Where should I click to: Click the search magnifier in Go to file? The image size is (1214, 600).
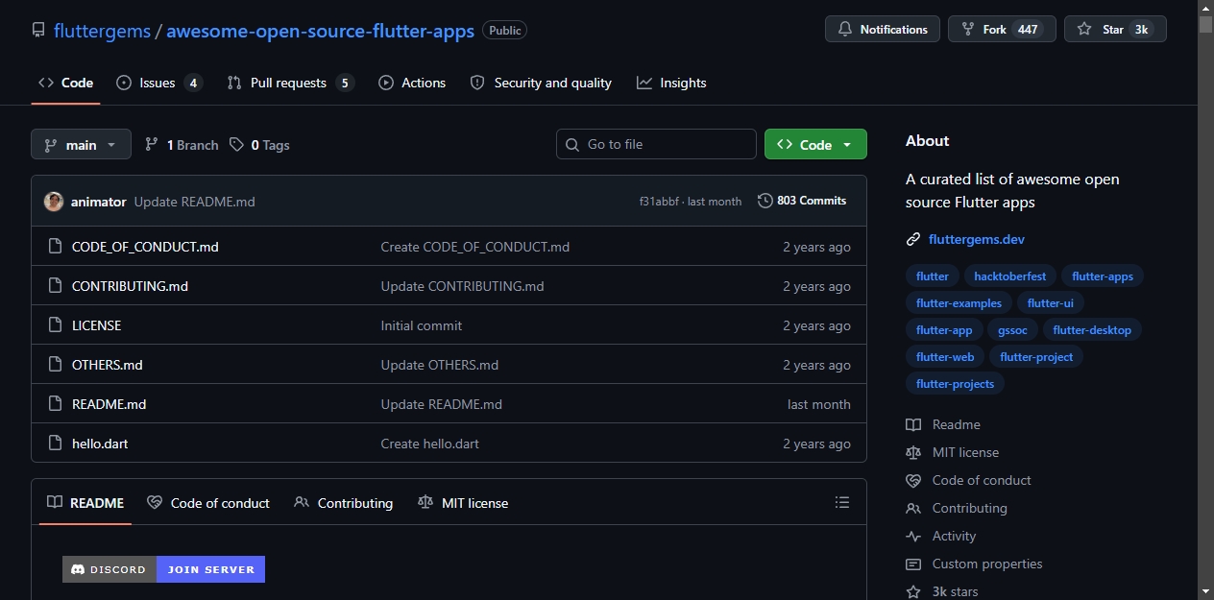pos(572,144)
